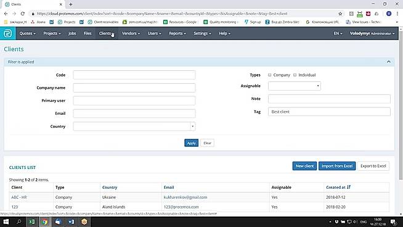Image resolution: width=403 pixels, height=227 pixels.
Task: Click the Company name input field
Action: click(134, 88)
